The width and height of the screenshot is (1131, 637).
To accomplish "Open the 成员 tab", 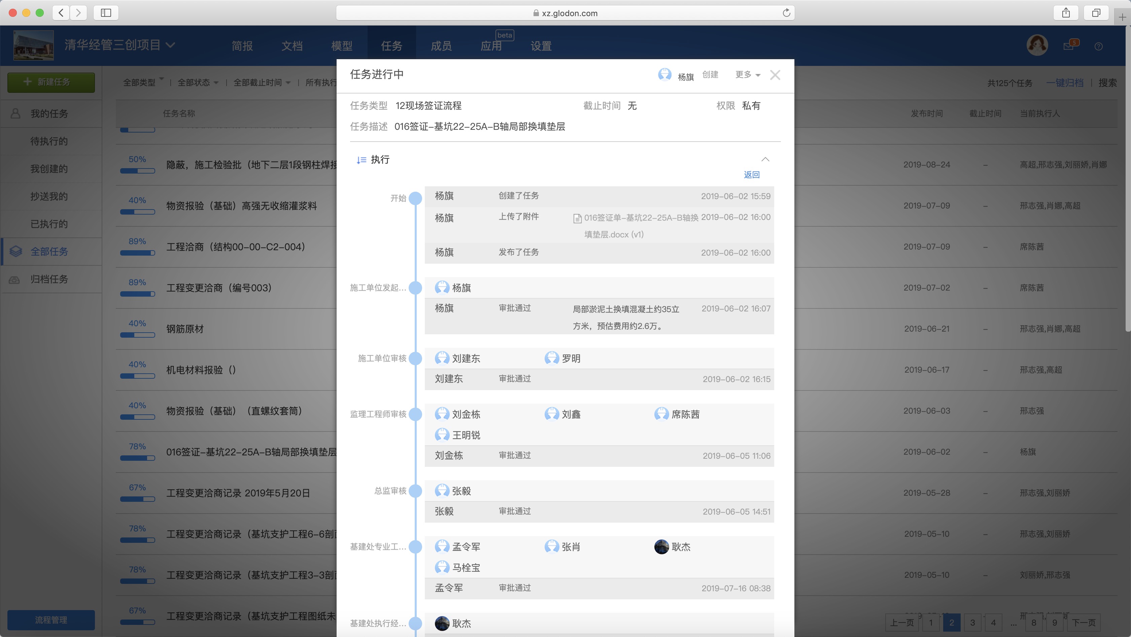I will (441, 46).
